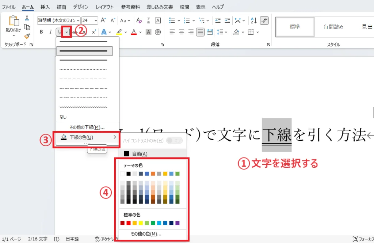Click the enclose characters circle icon
The height and width of the screenshot is (243, 374).
click(x=158, y=32)
